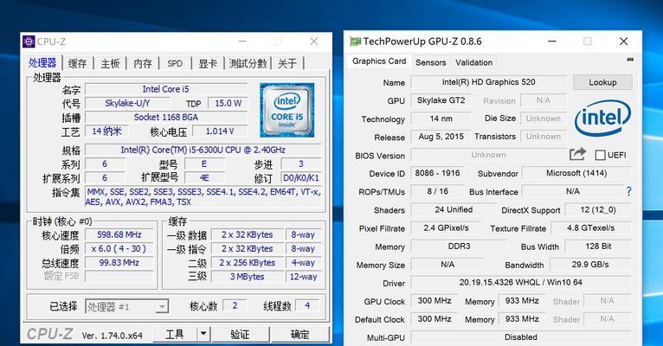The width and height of the screenshot is (663, 346).
Task: Click the Default Clock value 300 MHz
Action: (x=434, y=319)
